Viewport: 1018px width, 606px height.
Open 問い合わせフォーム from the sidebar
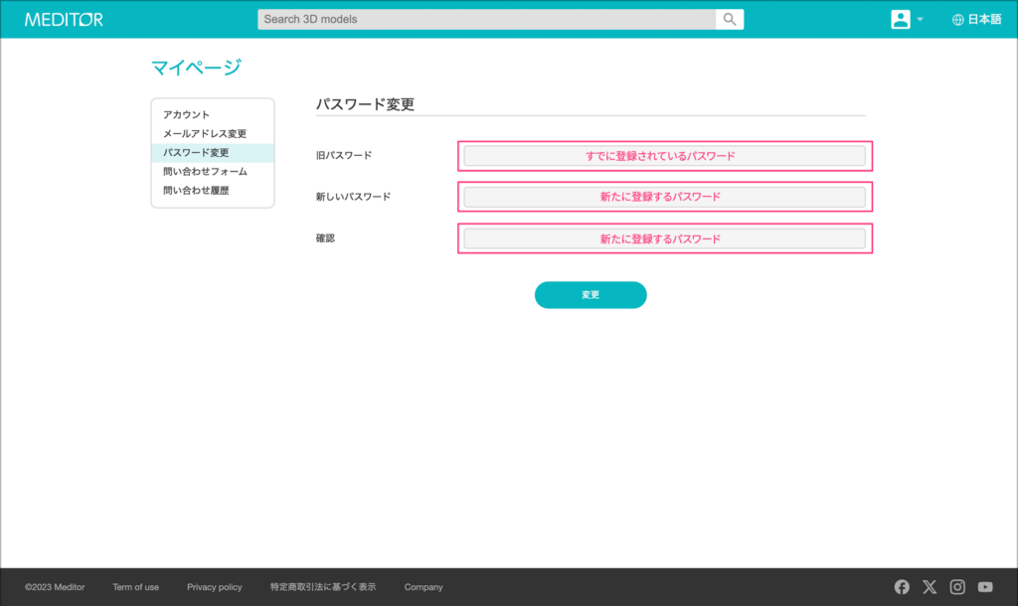[205, 172]
